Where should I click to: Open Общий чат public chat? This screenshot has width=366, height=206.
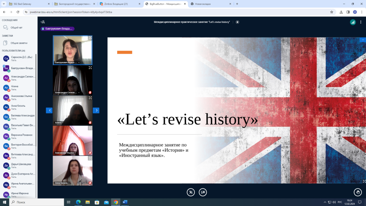[19, 28]
